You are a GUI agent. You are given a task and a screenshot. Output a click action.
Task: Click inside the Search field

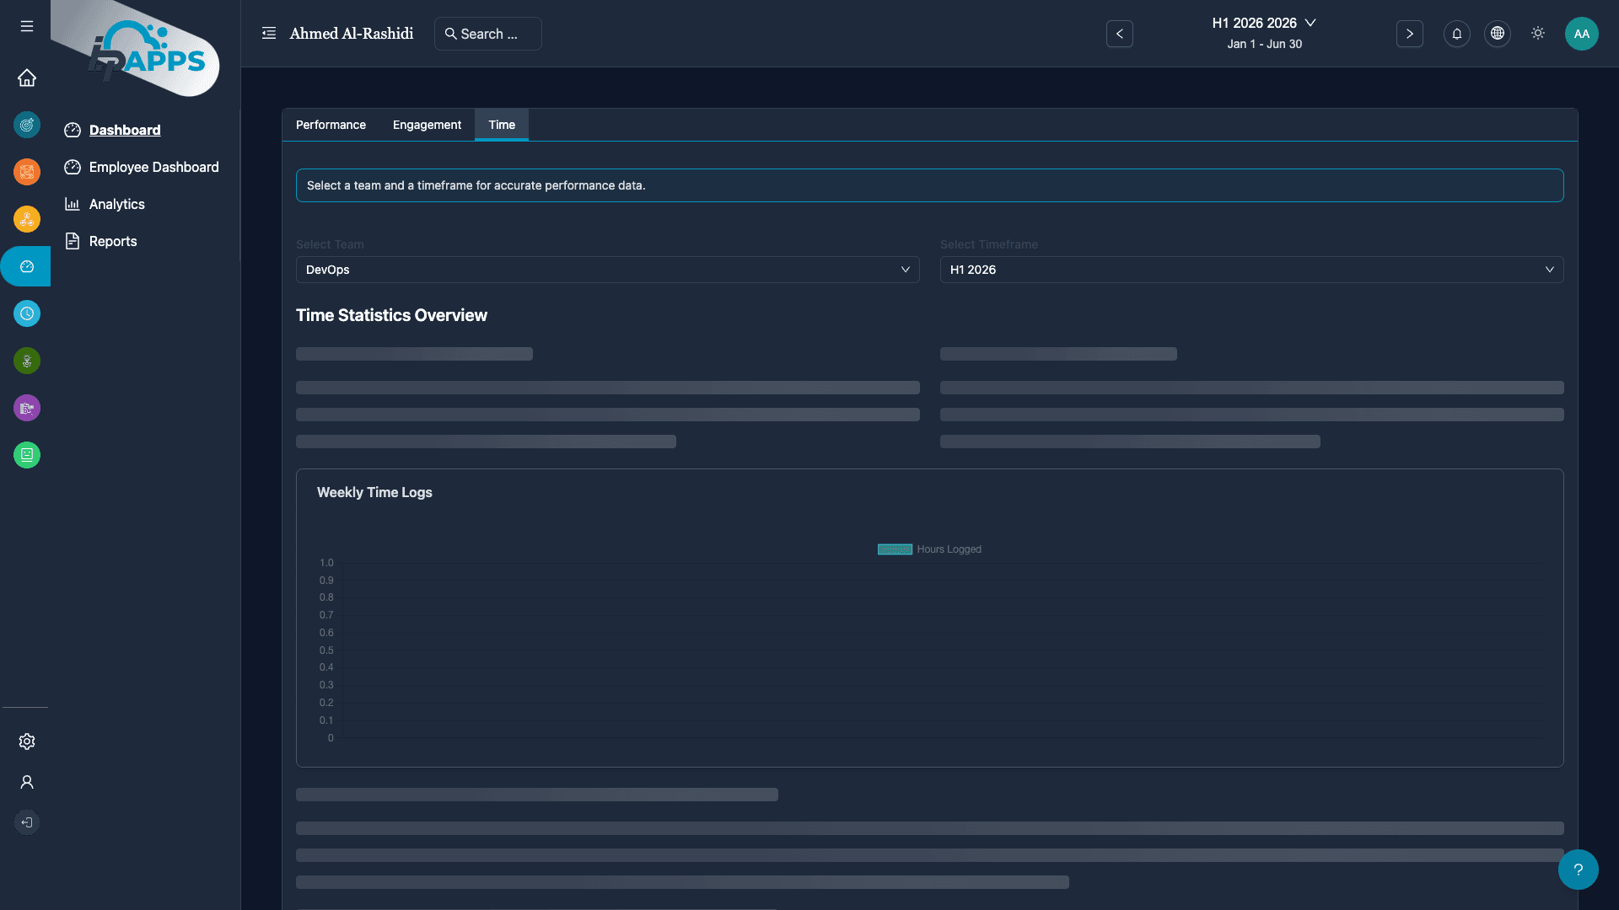[x=488, y=34]
